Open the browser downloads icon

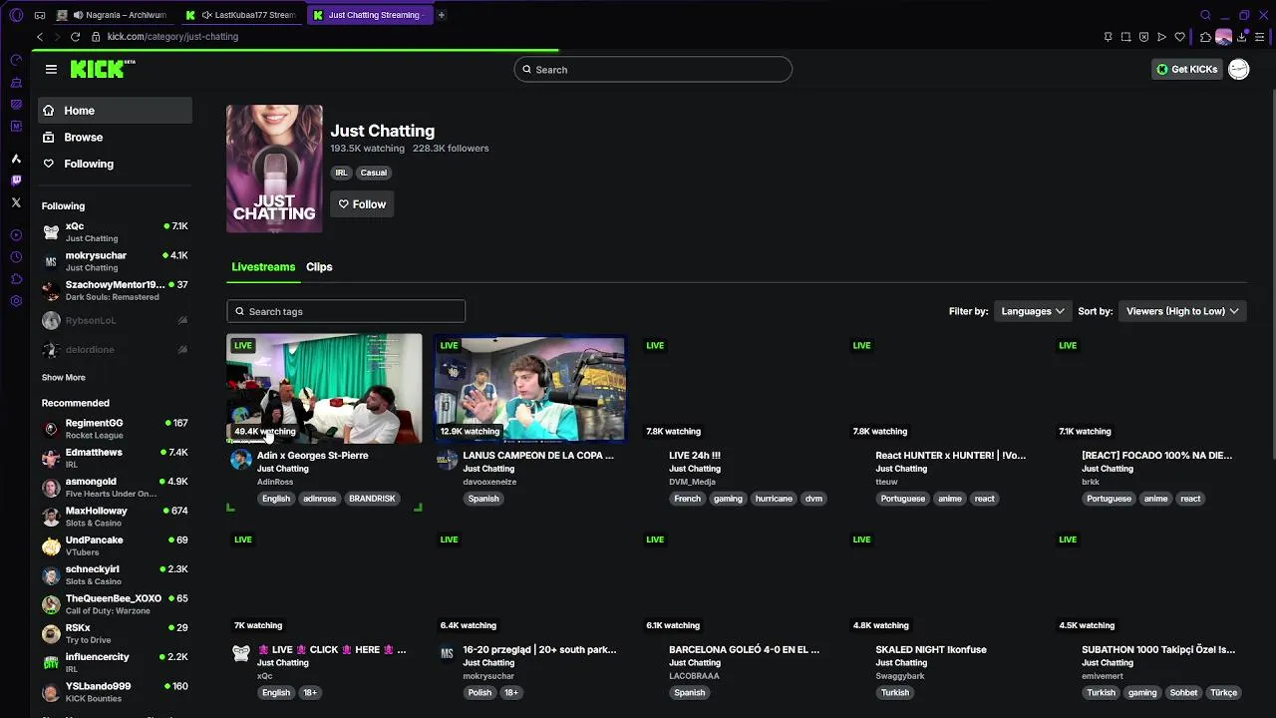(x=1242, y=37)
